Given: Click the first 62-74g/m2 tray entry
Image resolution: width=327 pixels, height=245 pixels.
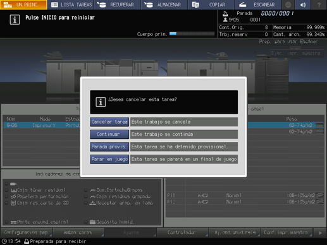Looking at the screenshot, I should click(x=300, y=125).
